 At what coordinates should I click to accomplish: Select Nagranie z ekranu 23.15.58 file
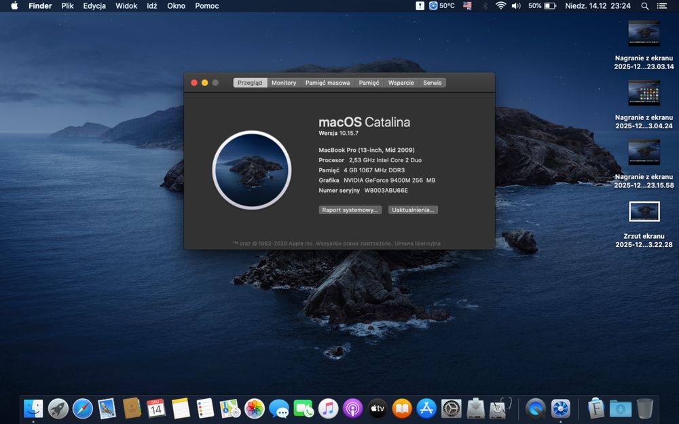644,163
